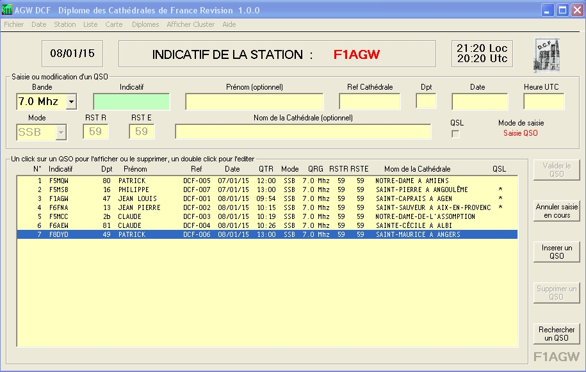Click the Supprimer un QSO button
Image resolution: width=586 pixels, height=372 pixels.
pos(557,293)
